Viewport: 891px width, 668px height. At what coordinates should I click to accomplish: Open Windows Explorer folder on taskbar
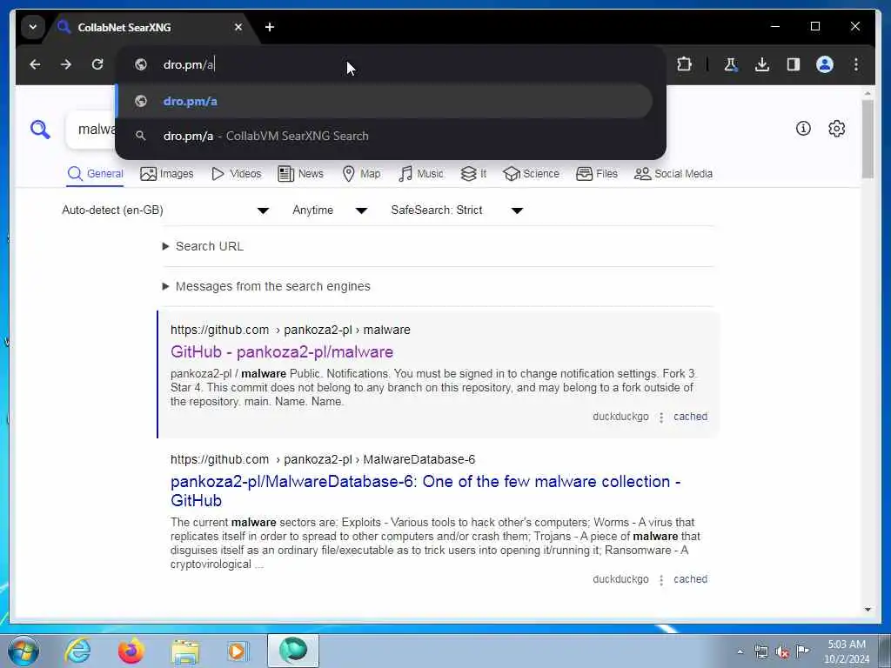(x=186, y=652)
